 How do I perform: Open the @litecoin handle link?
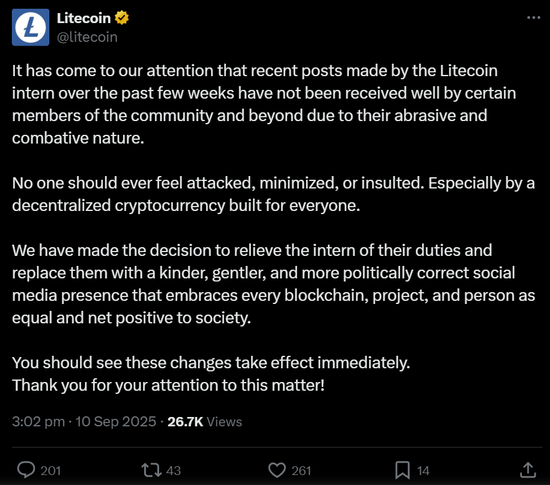click(87, 37)
